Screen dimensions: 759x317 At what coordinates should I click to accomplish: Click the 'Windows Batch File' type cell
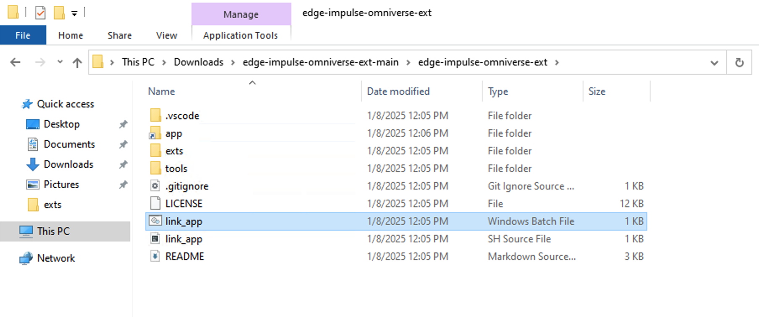[531, 221]
